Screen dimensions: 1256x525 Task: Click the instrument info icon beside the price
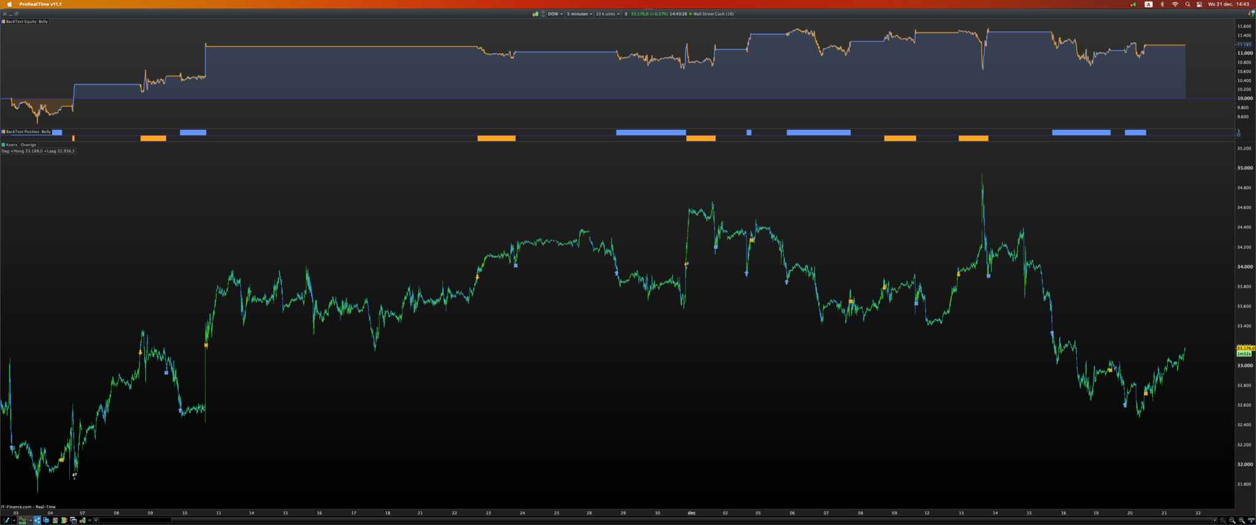[x=626, y=13]
